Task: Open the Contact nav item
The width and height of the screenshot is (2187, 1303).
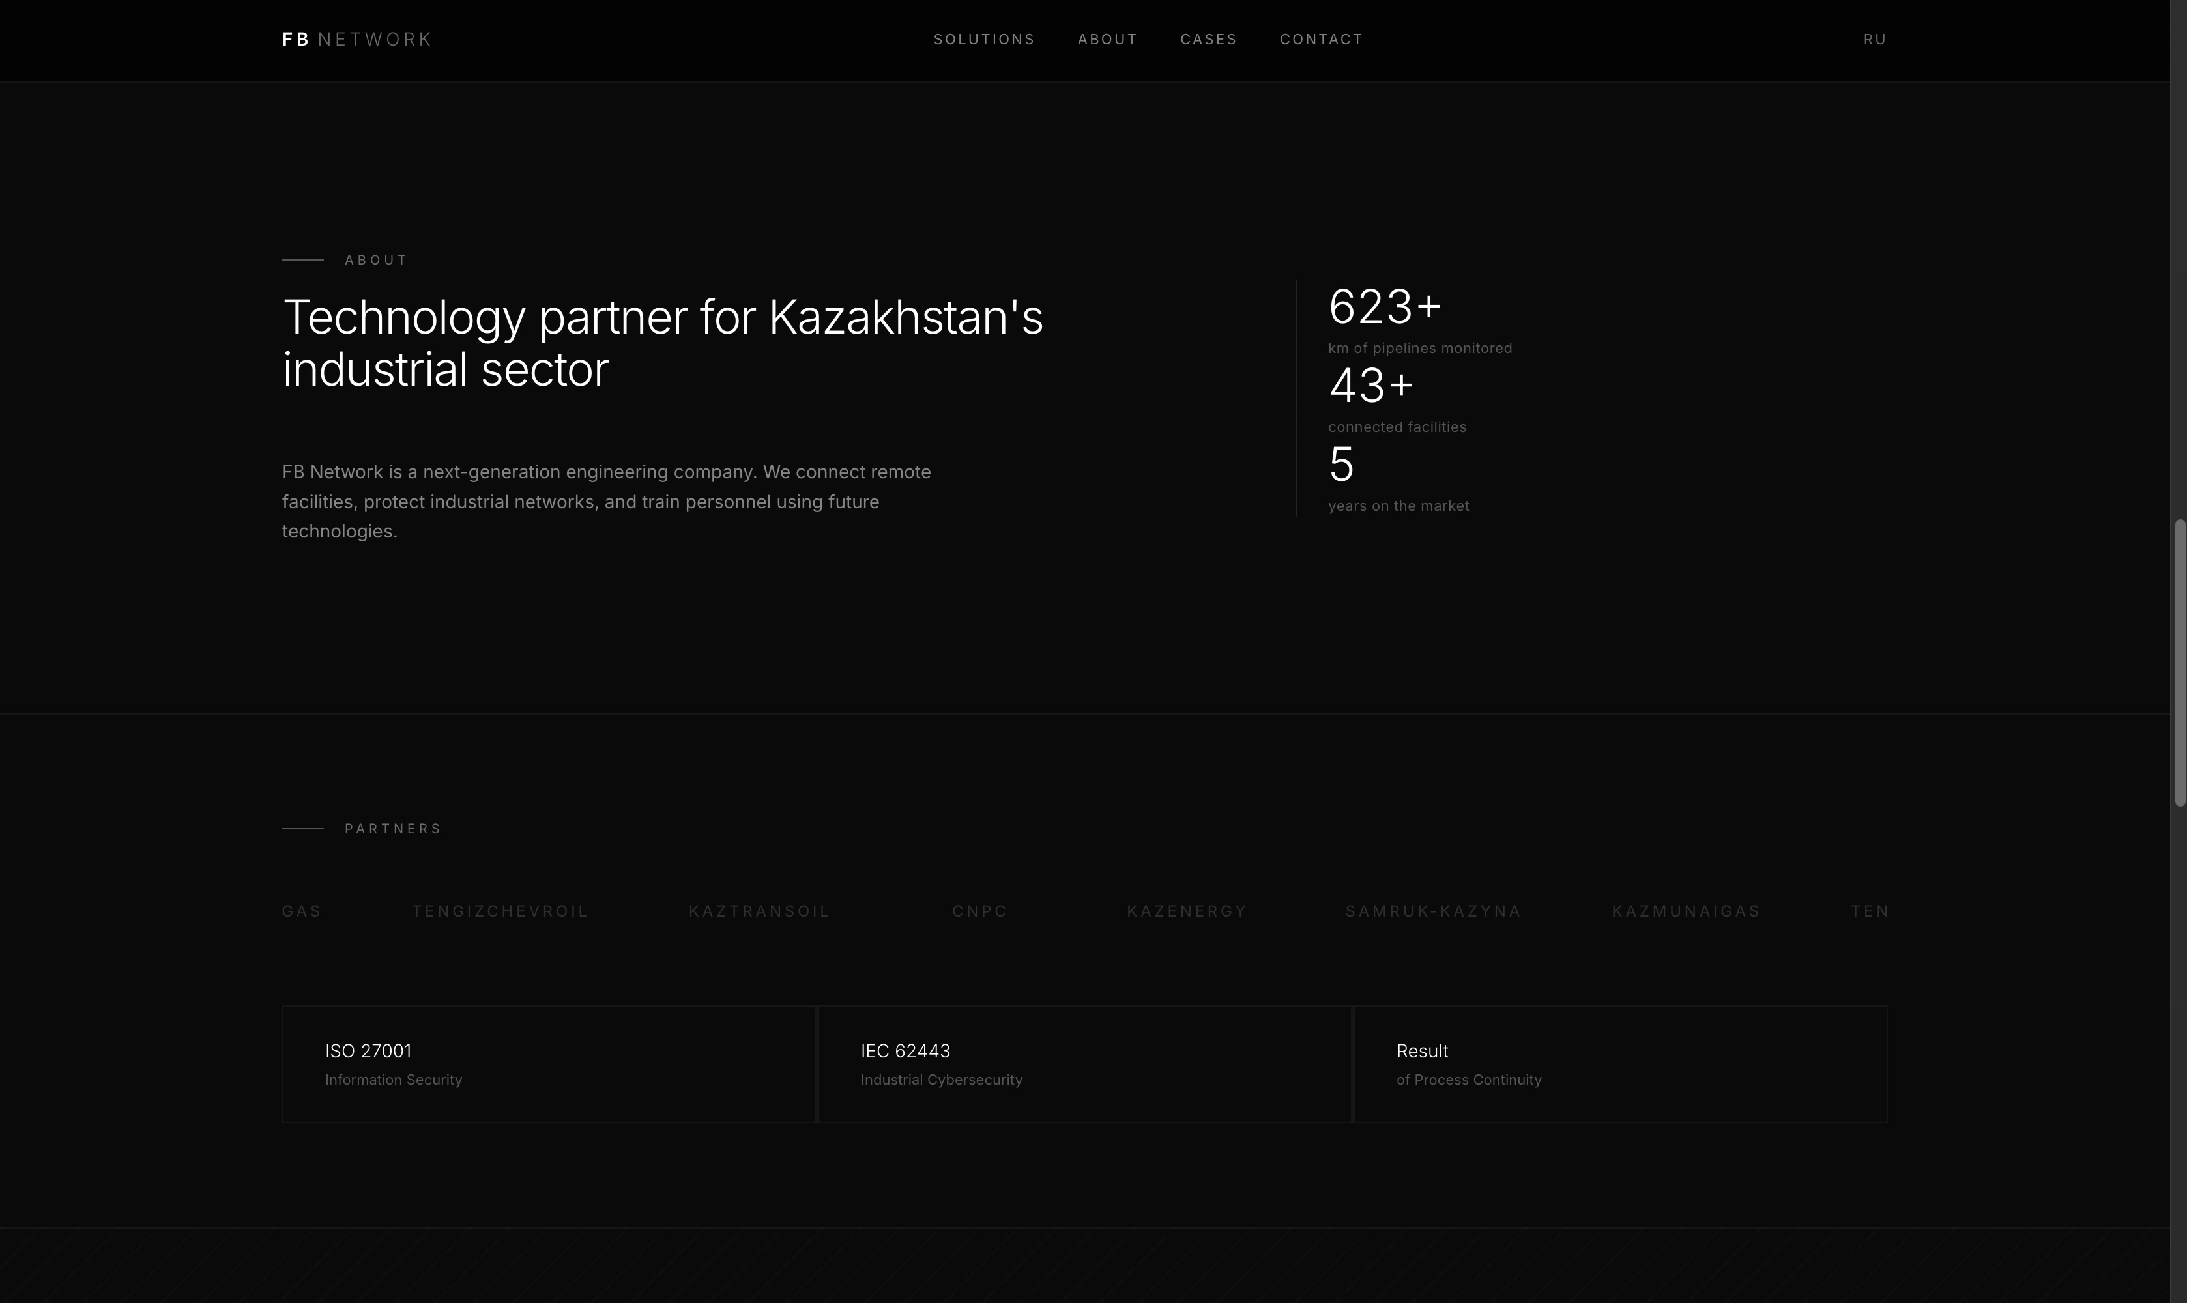Action: pos(1321,40)
